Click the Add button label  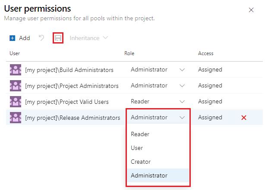25,38
